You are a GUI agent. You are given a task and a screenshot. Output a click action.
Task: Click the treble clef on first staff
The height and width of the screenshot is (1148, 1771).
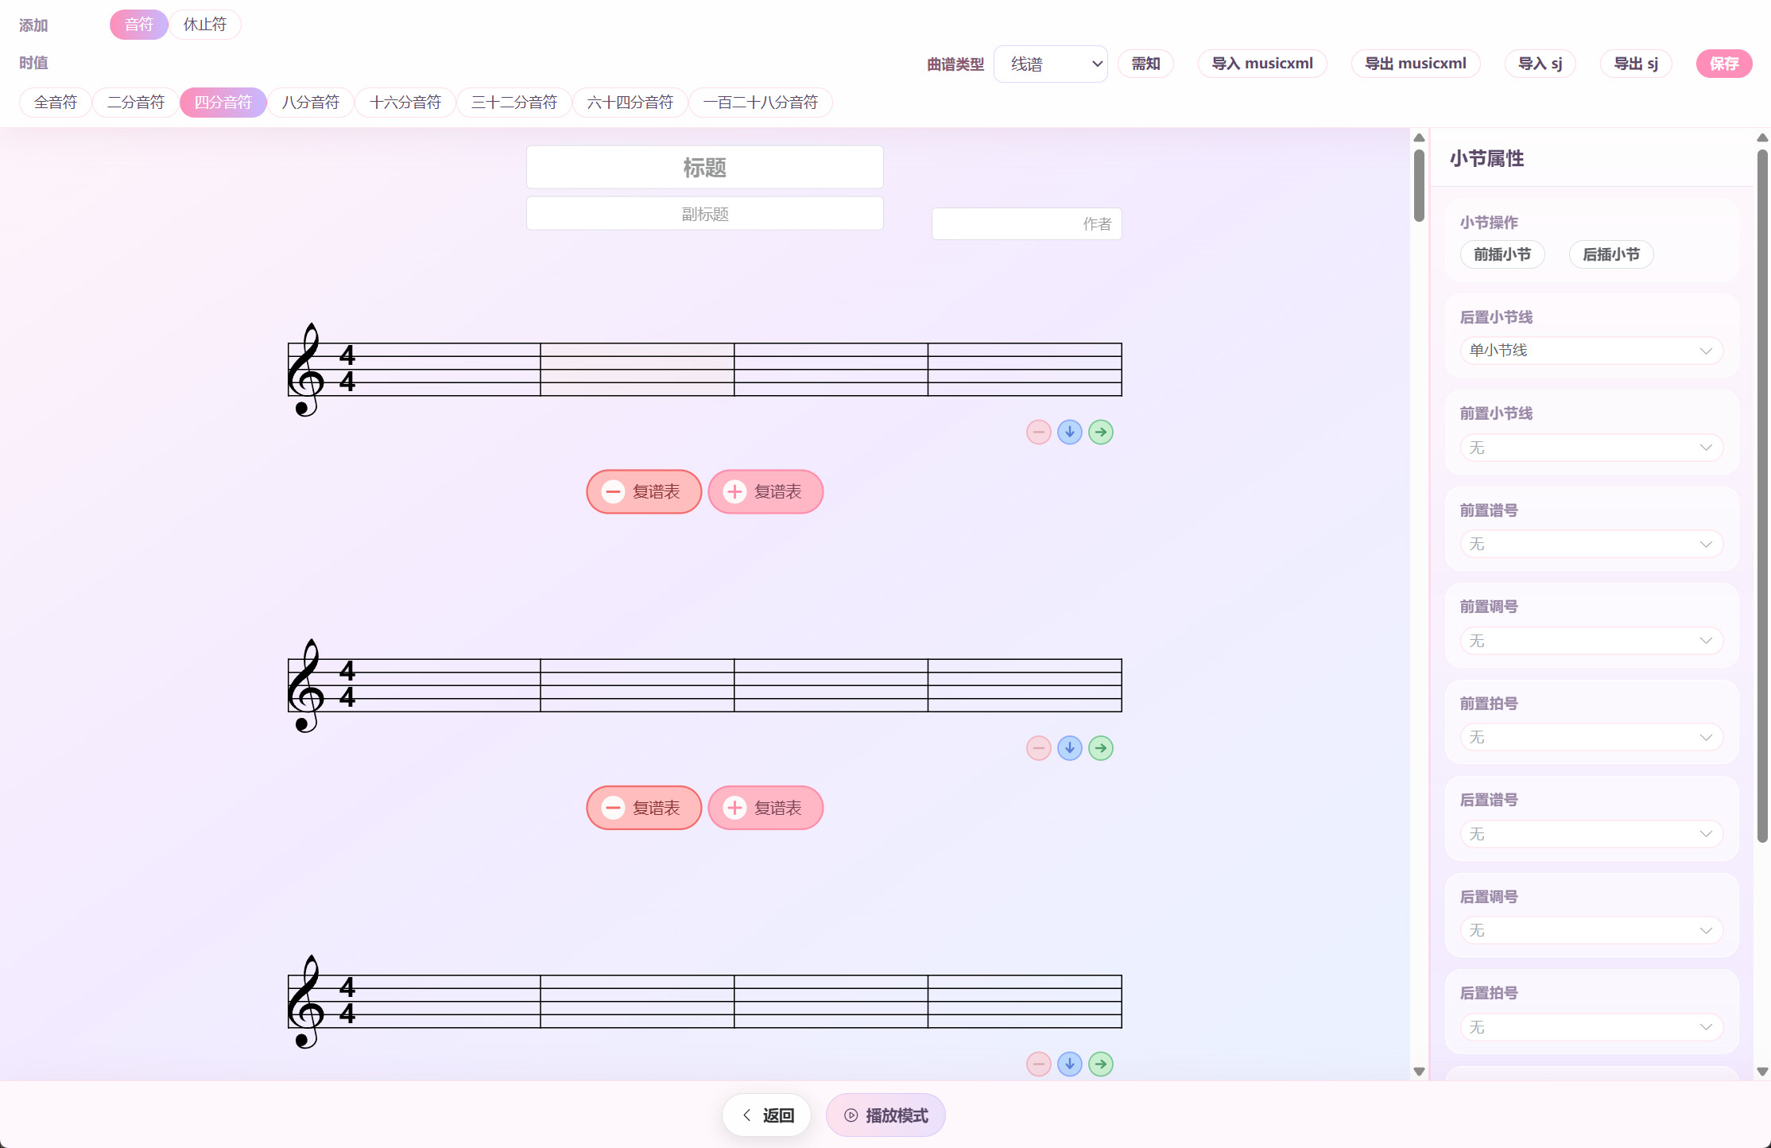tap(306, 370)
